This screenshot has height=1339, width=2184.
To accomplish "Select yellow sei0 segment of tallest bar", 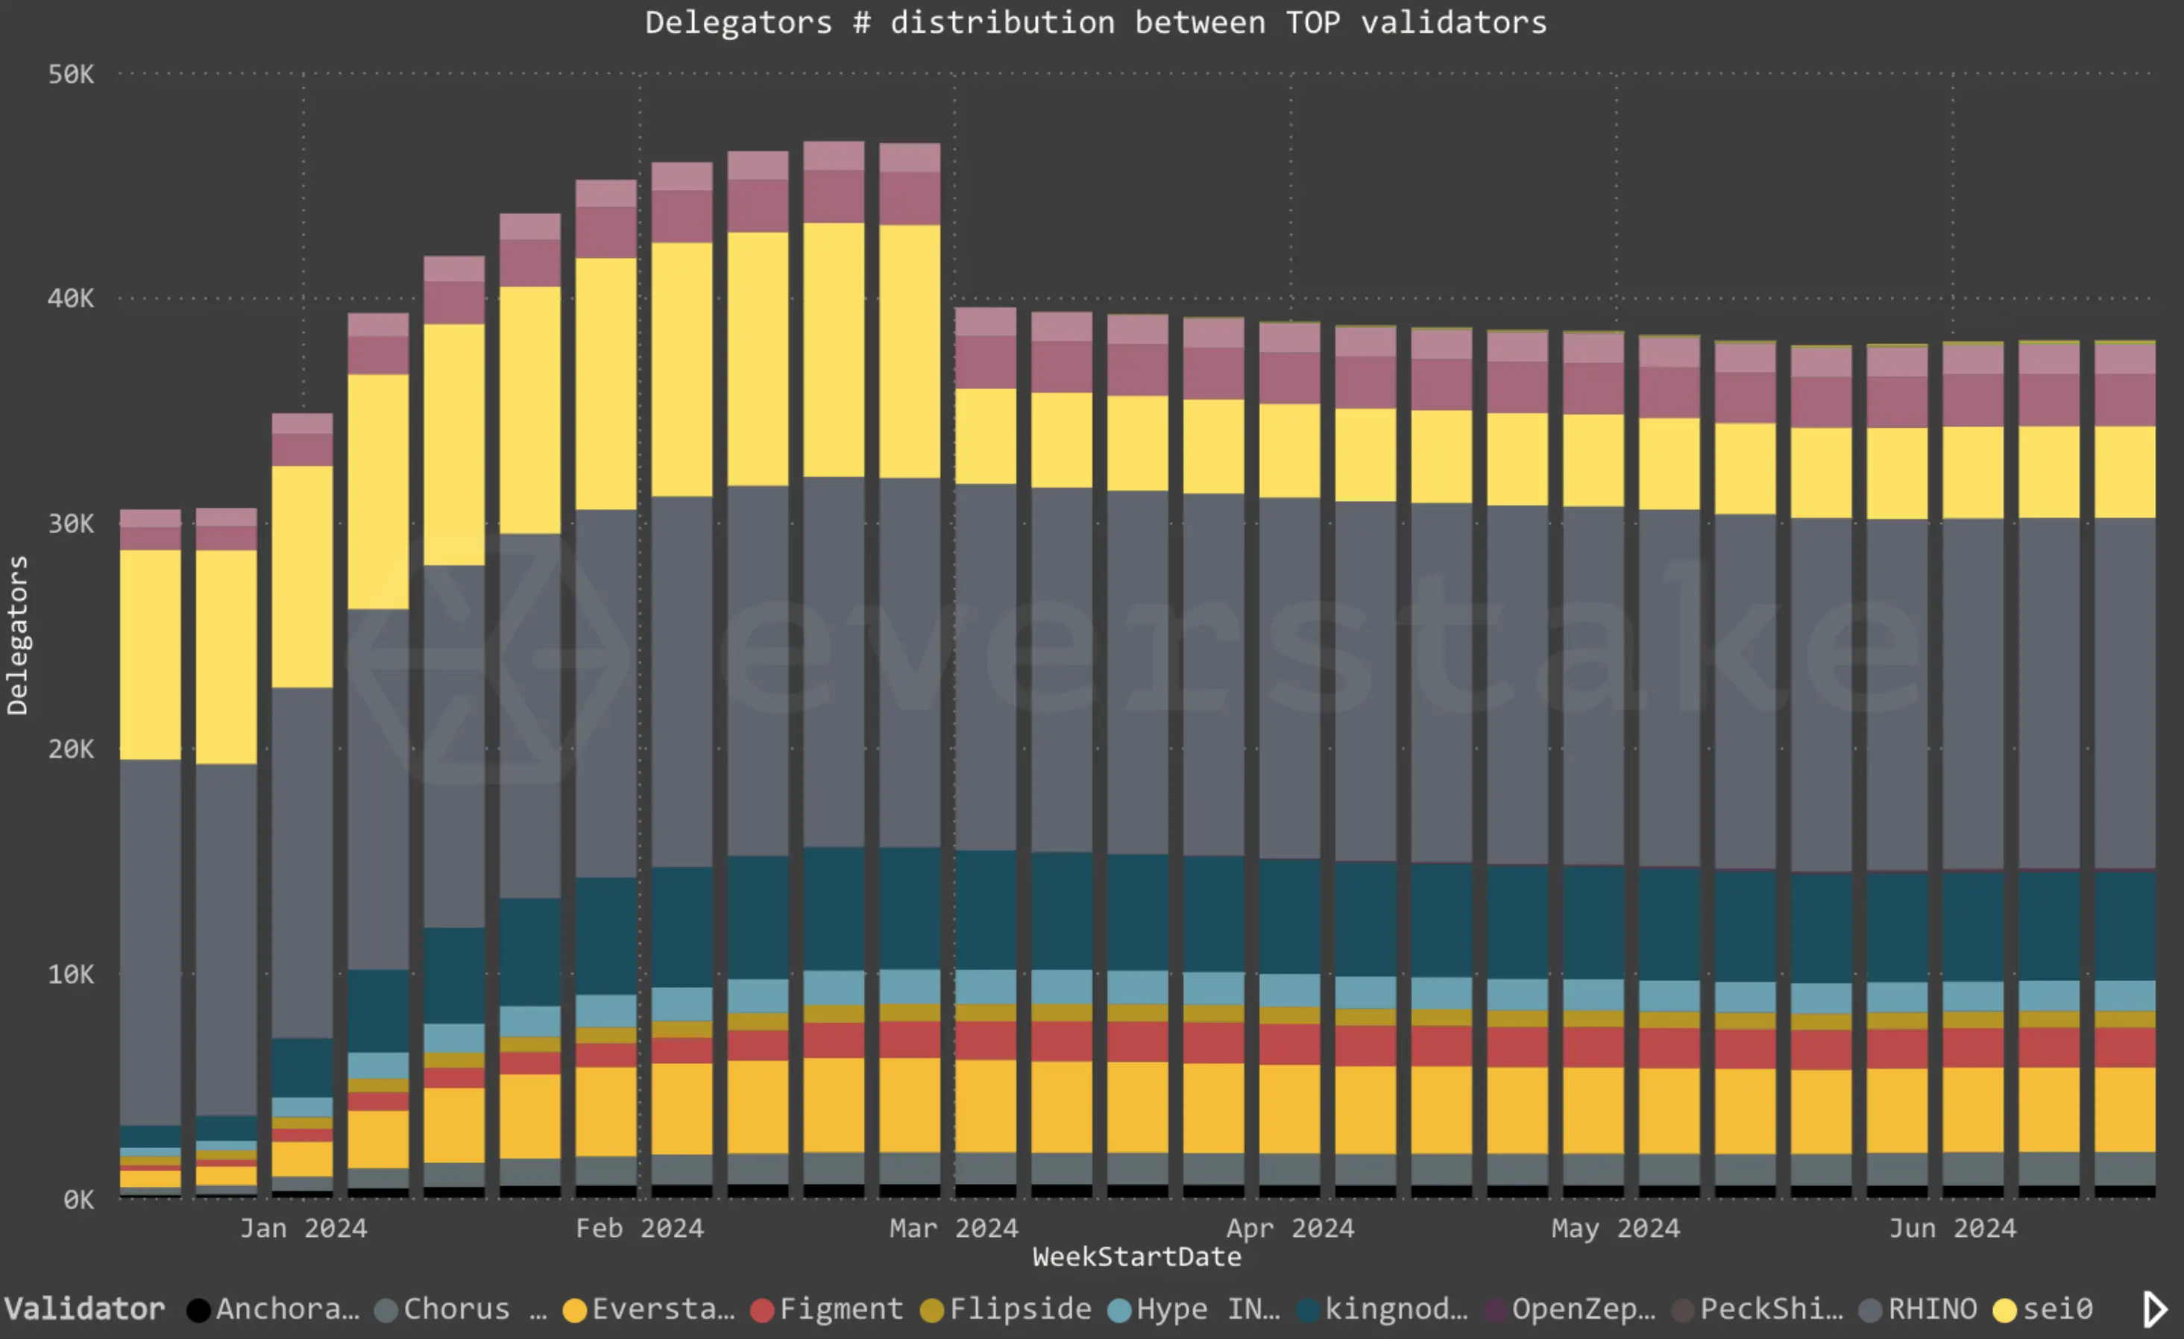I will coord(834,350).
